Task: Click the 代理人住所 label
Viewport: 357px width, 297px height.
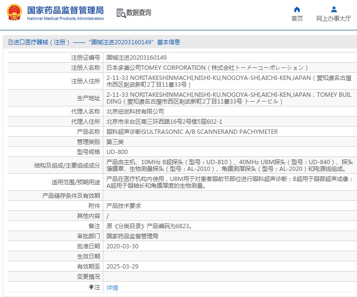Action: pos(86,122)
